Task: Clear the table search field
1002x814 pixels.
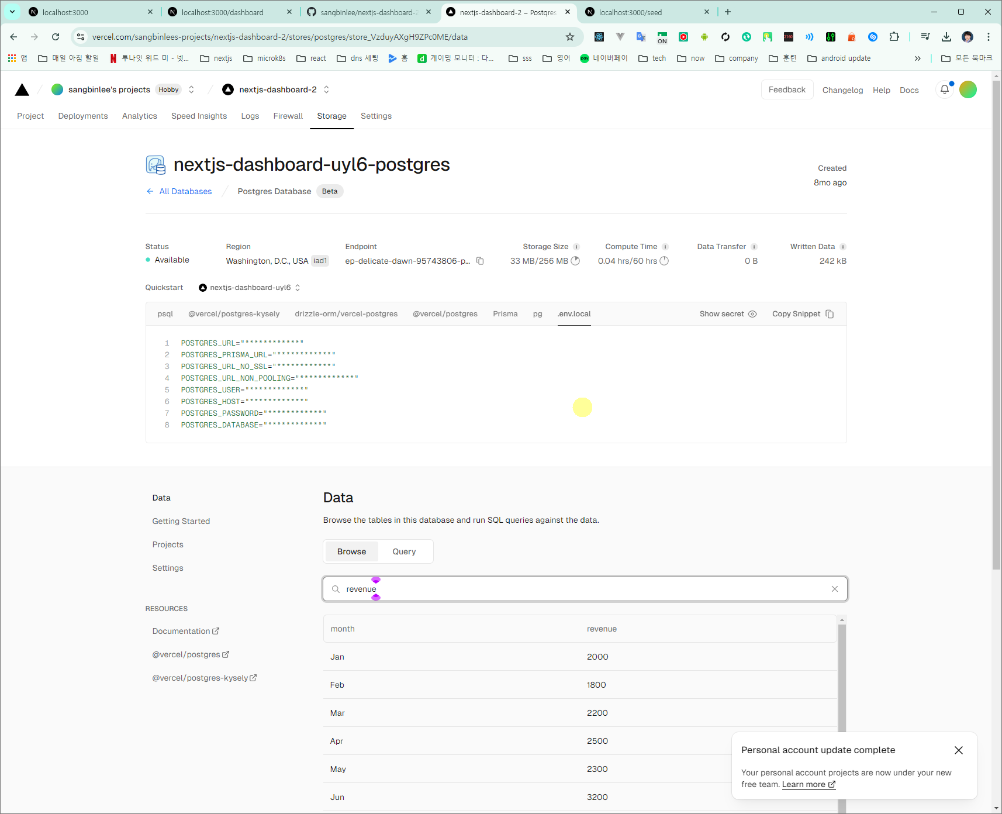Action: (835, 589)
